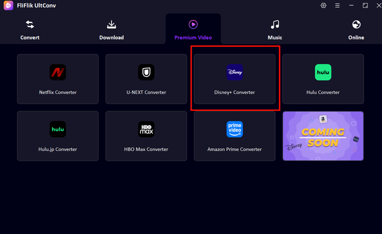
Task: Open Disney+ Converter
Action: [x=235, y=79]
